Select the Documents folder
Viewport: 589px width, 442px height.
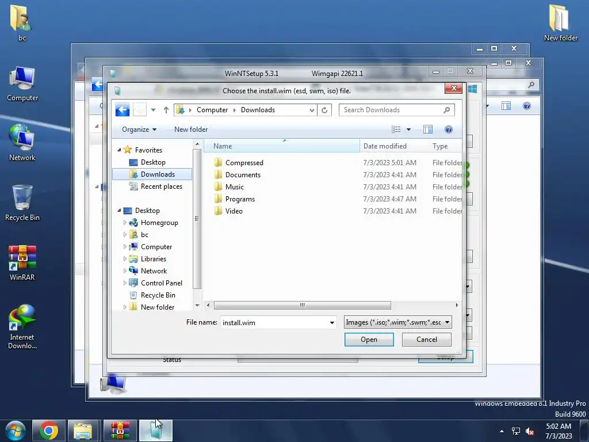click(243, 174)
